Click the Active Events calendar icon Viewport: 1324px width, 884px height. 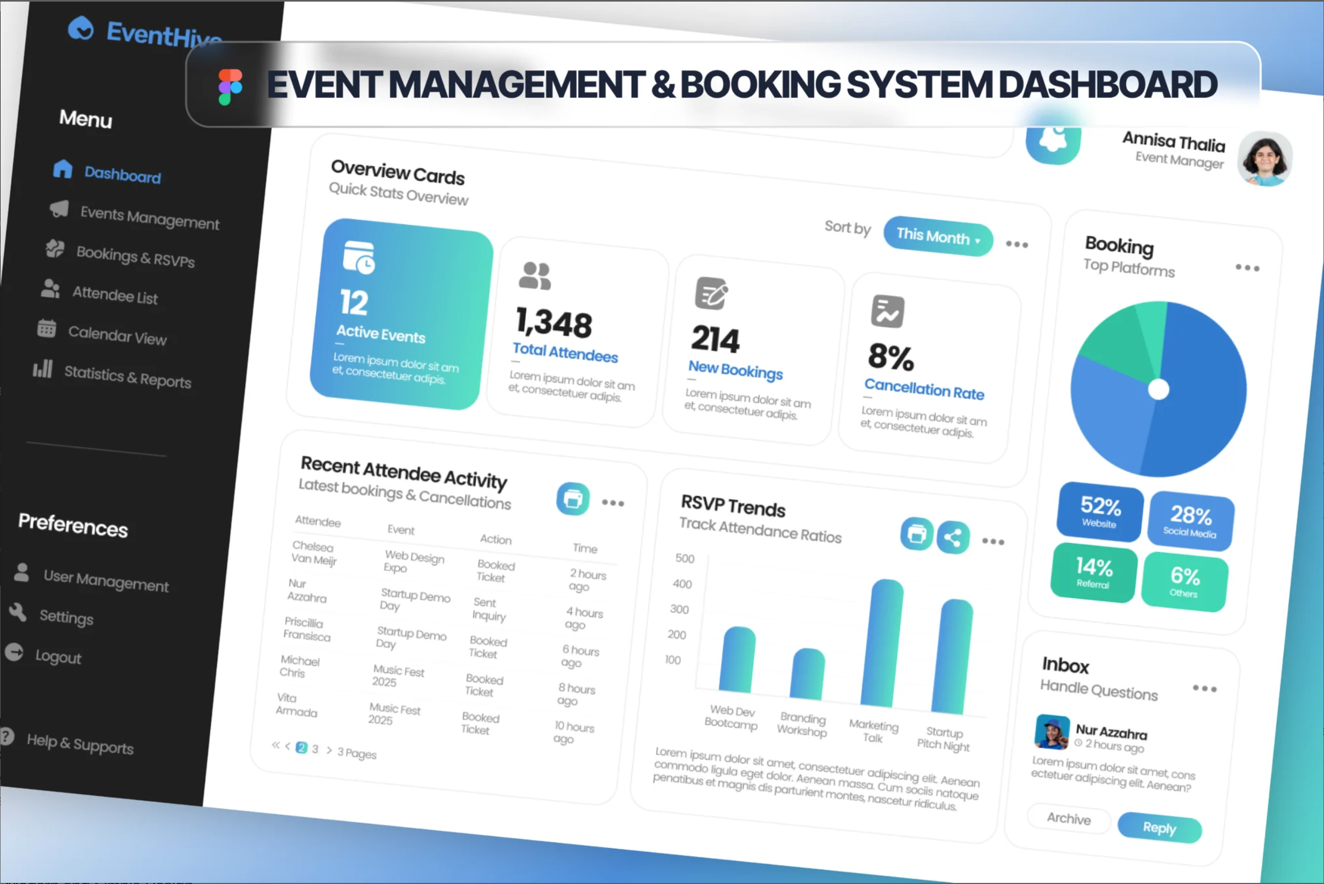[x=359, y=257]
